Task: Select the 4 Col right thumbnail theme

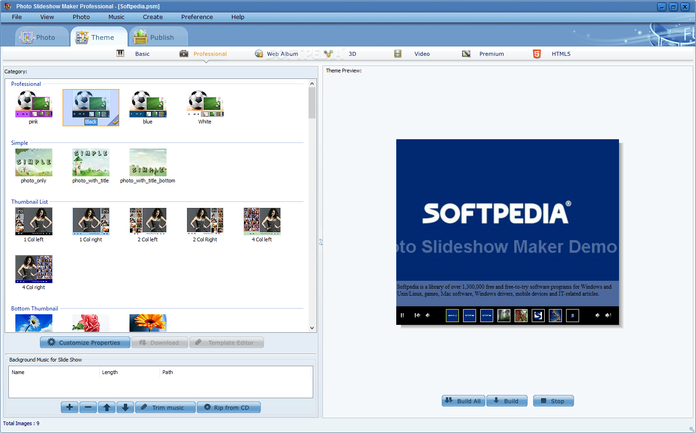Action: click(33, 269)
